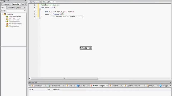Select the Symbols root node
This screenshot has height=96, width=172.
pos(10,14)
